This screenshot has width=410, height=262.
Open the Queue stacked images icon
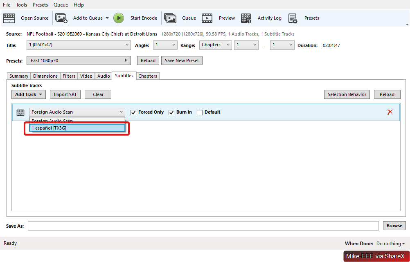coord(170,18)
